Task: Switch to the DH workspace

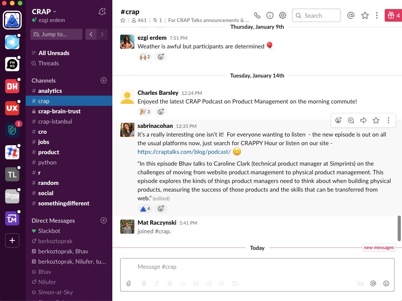Action: (x=12, y=86)
